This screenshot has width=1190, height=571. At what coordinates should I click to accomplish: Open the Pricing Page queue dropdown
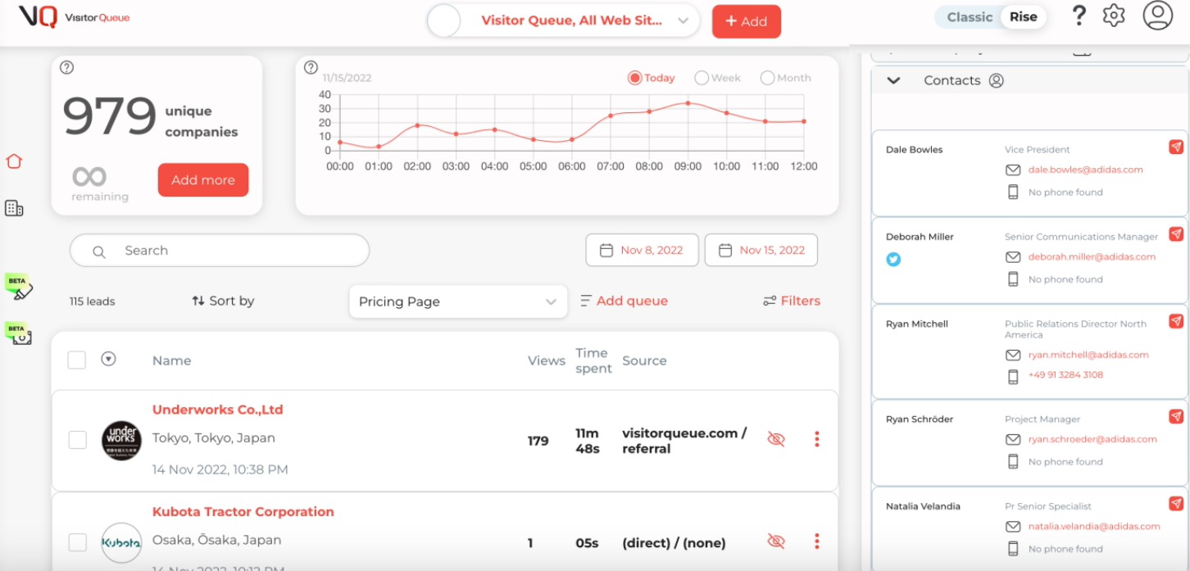point(457,301)
